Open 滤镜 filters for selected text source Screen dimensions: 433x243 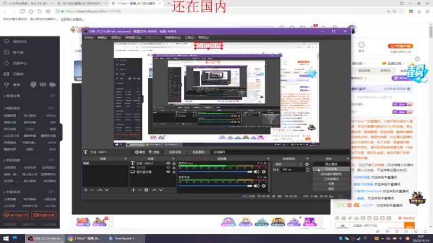(x=154, y=152)
